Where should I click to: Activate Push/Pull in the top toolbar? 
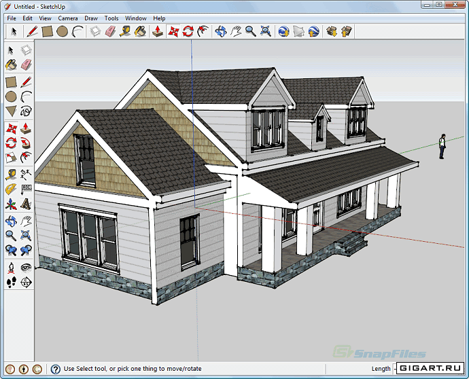pyautogui.click(x=158, y=31)
